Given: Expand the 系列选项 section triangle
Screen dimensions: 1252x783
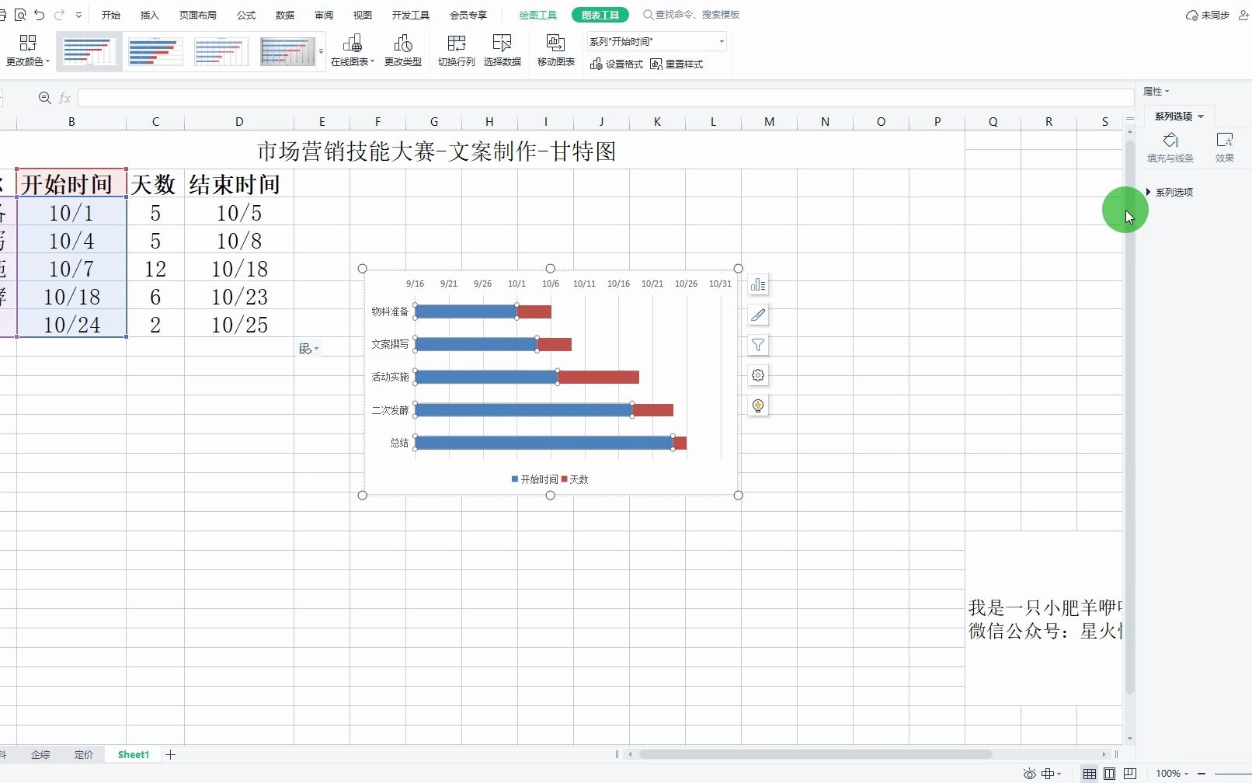Looking at the screenshot, I should click(x=1149, y=192).
